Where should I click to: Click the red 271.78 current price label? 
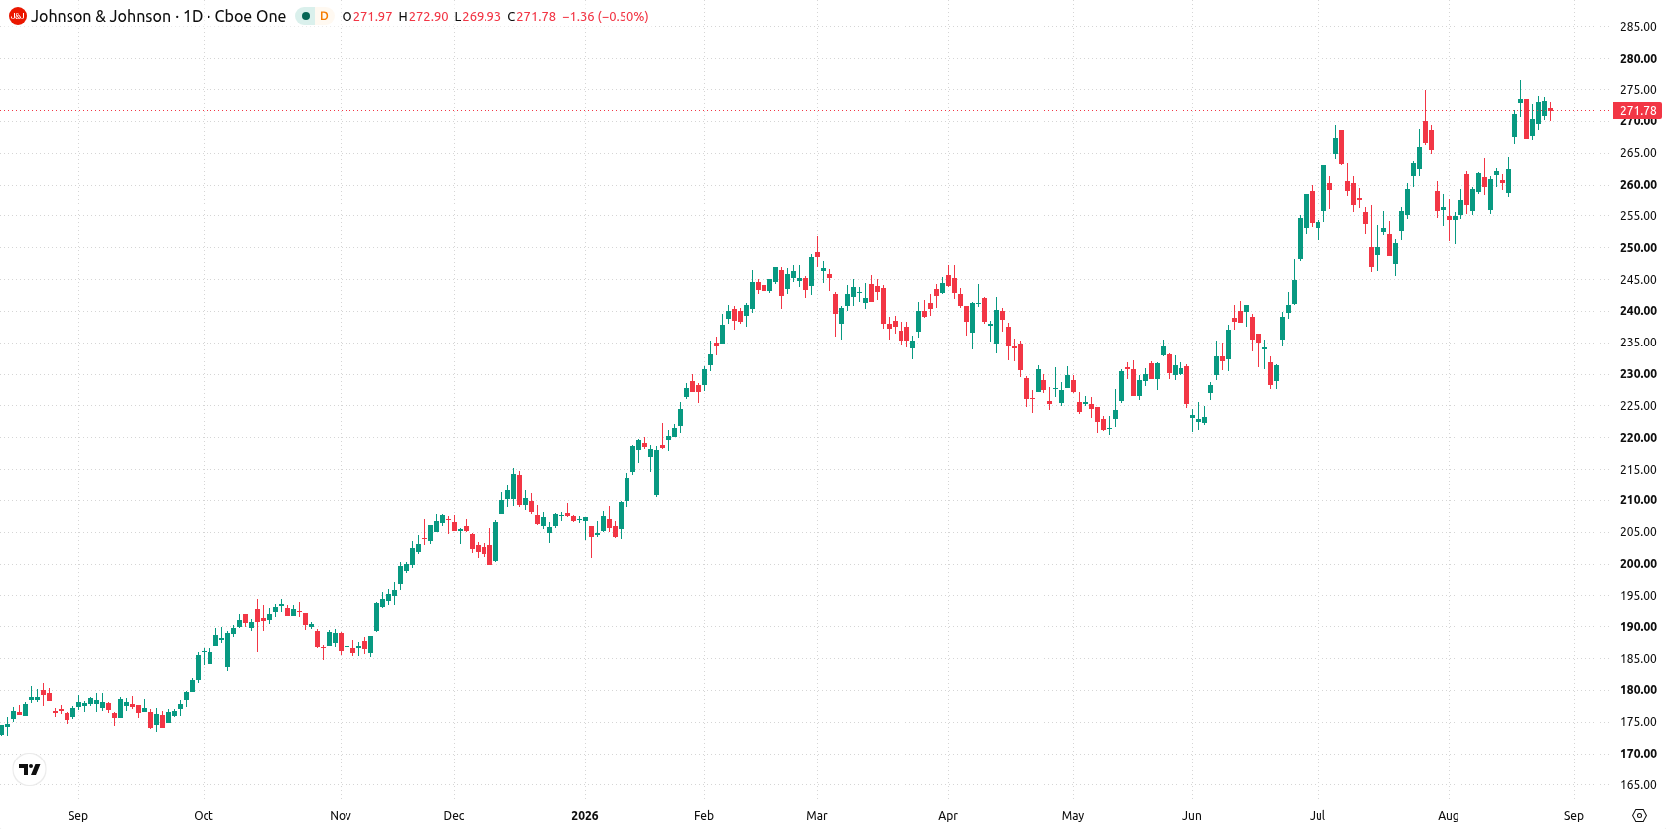point(1638,111)
